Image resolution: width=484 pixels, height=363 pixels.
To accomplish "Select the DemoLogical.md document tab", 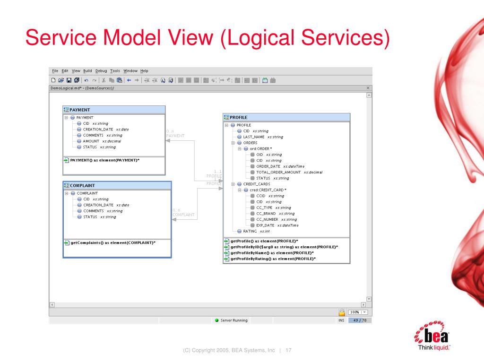I will 82,88.
